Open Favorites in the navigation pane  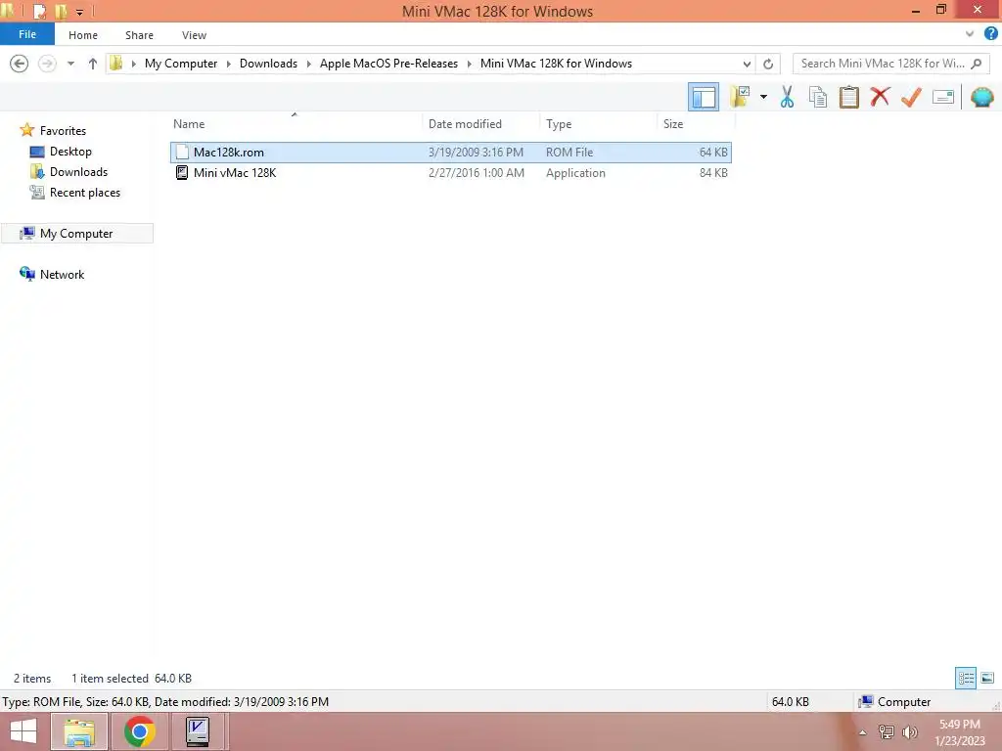point(63,130)
